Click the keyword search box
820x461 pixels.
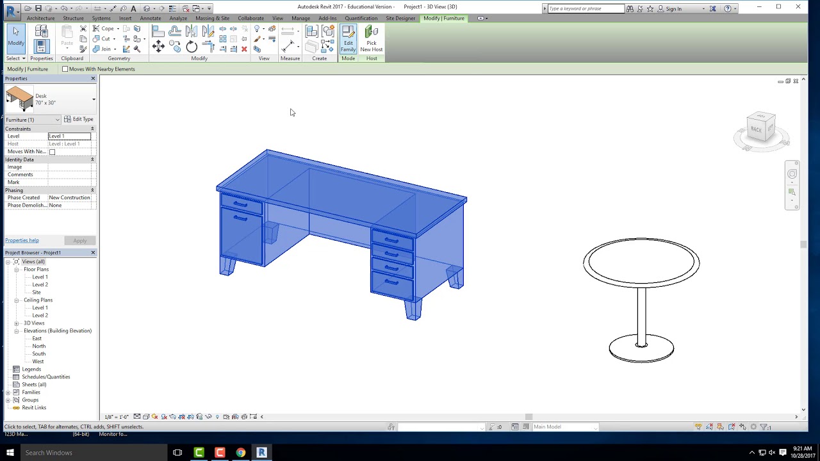click(x=586, y=9)
